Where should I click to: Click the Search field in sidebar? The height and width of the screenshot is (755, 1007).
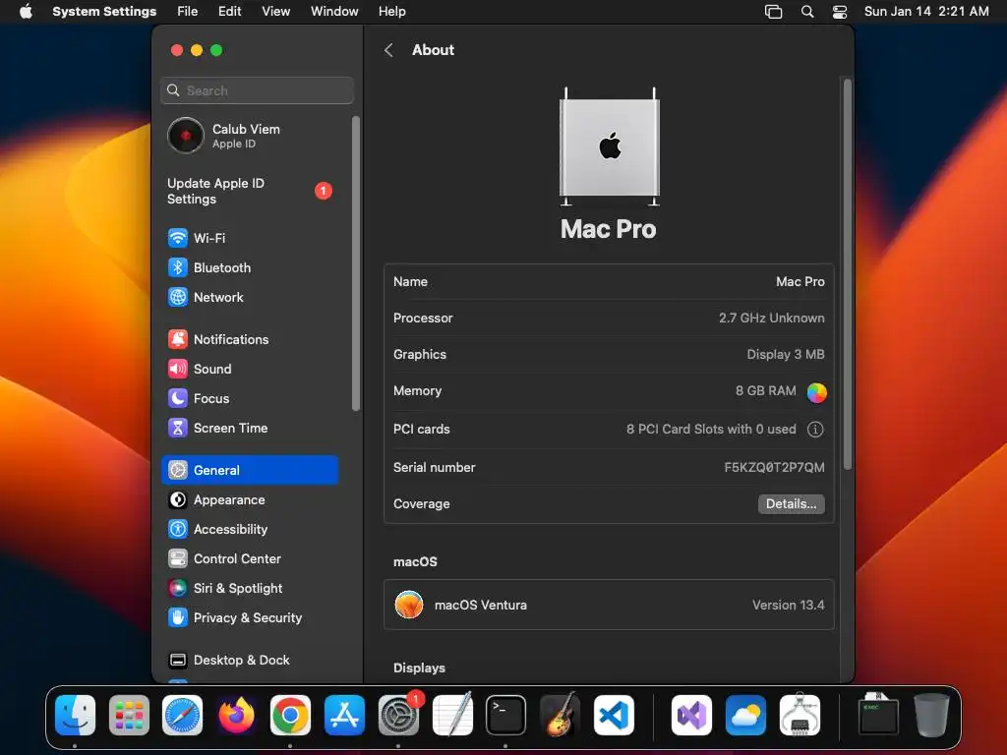tap(257, 90)
